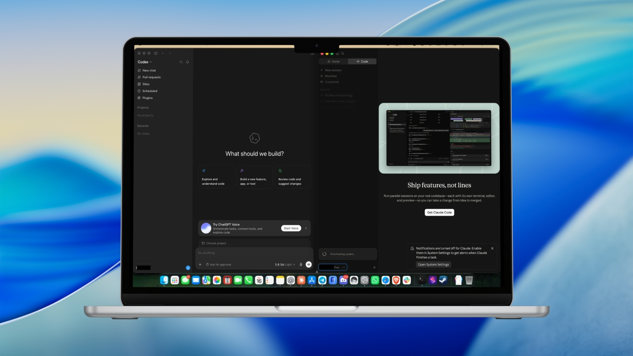
Task: Open Calendar from the dock
Action: pyautogui.click(x=259, y=280)
